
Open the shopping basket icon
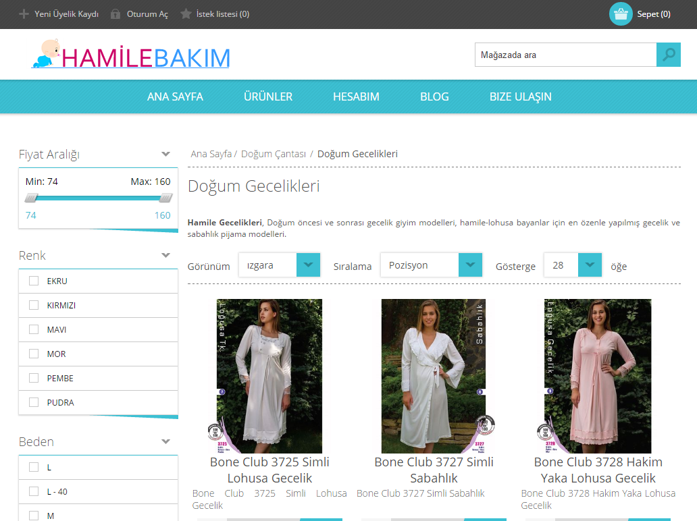(x=621, y=14)
